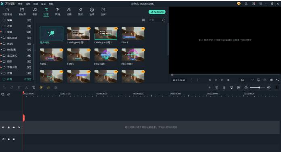Viewport: 281px width, 152px height.
Task: Click the zoom in plus button
Action: [269, 88]
